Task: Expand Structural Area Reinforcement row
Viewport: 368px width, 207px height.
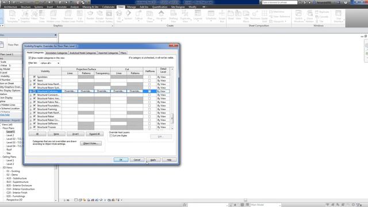Action: click(x=30, y=84)
